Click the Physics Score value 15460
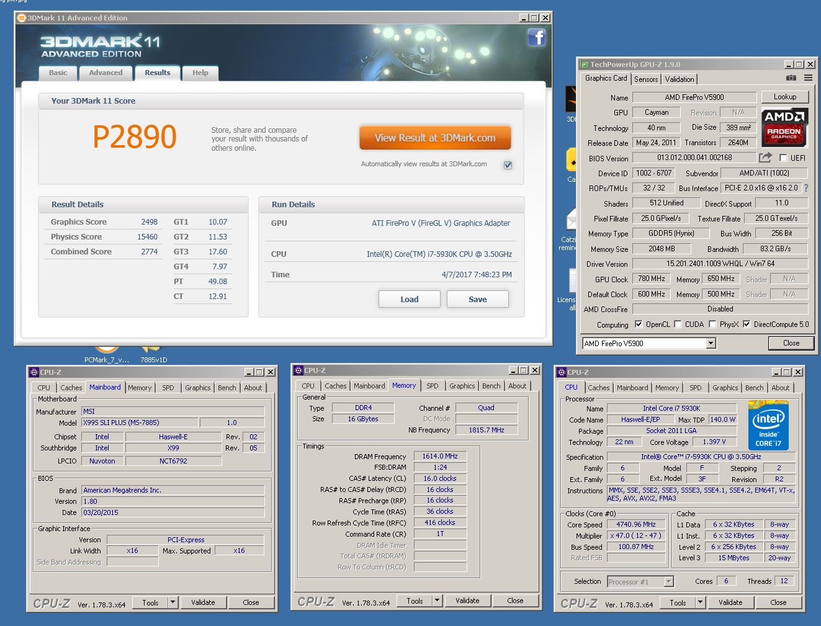Screen dimensions: 821x626 tap(148, 236)
